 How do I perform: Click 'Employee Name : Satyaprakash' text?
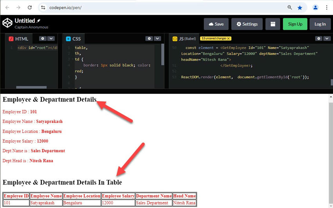[x=33, y=122]
